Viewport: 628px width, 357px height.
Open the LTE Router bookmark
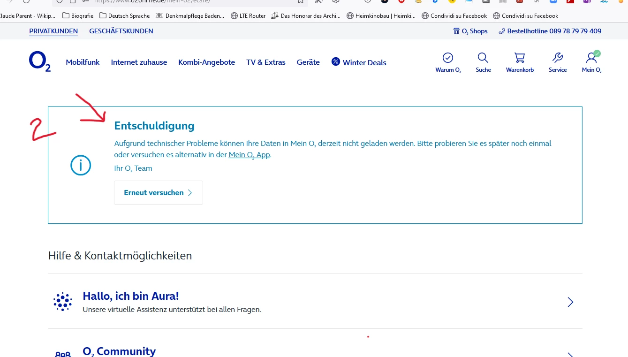248,16
